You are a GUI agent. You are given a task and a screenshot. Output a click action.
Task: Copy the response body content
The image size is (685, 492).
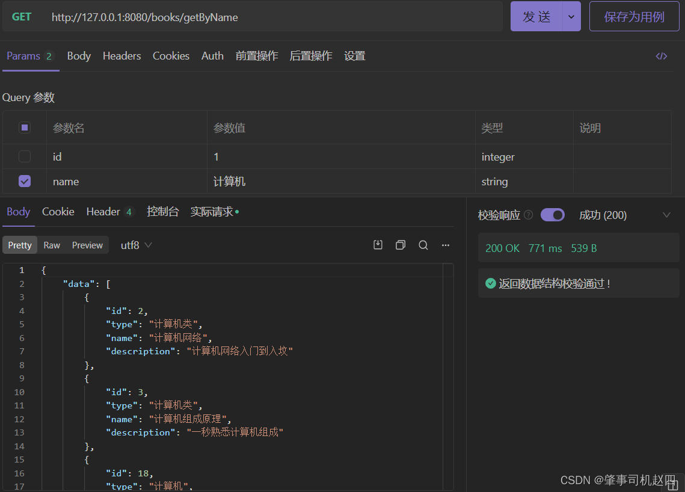401,245
